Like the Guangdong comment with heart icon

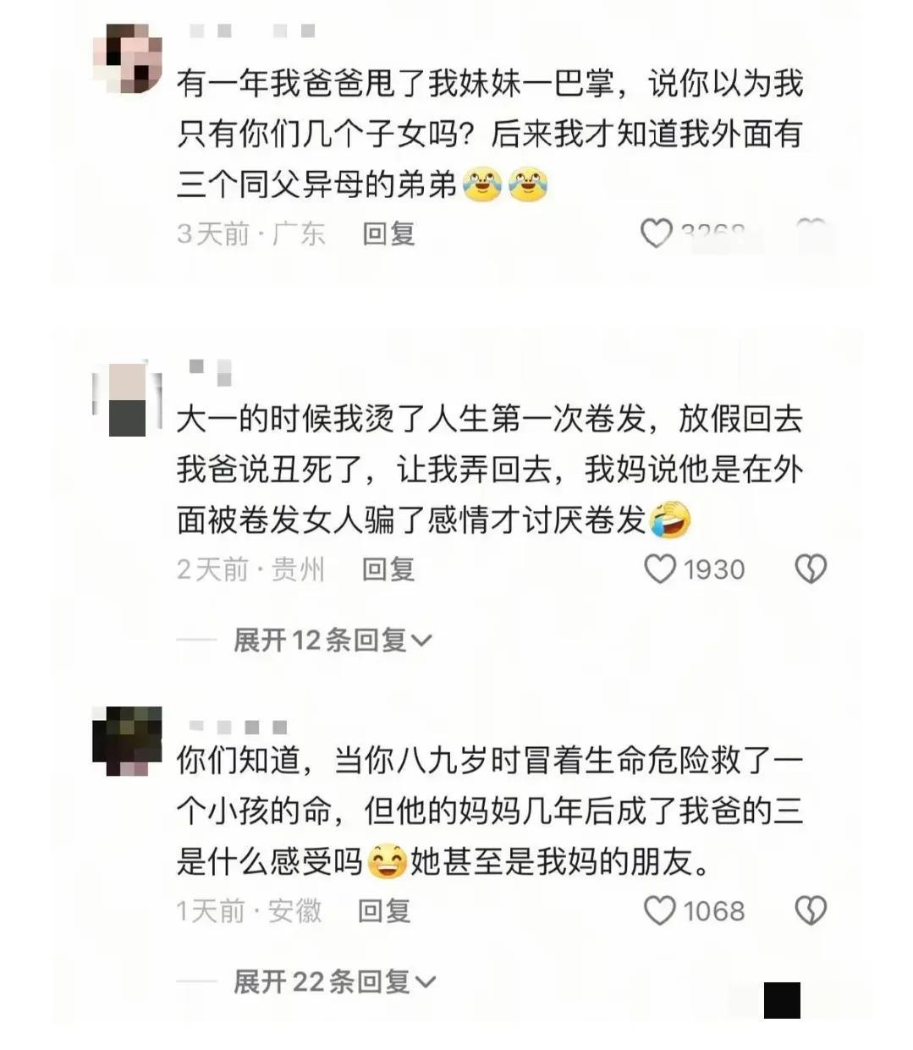coord(657,233)
